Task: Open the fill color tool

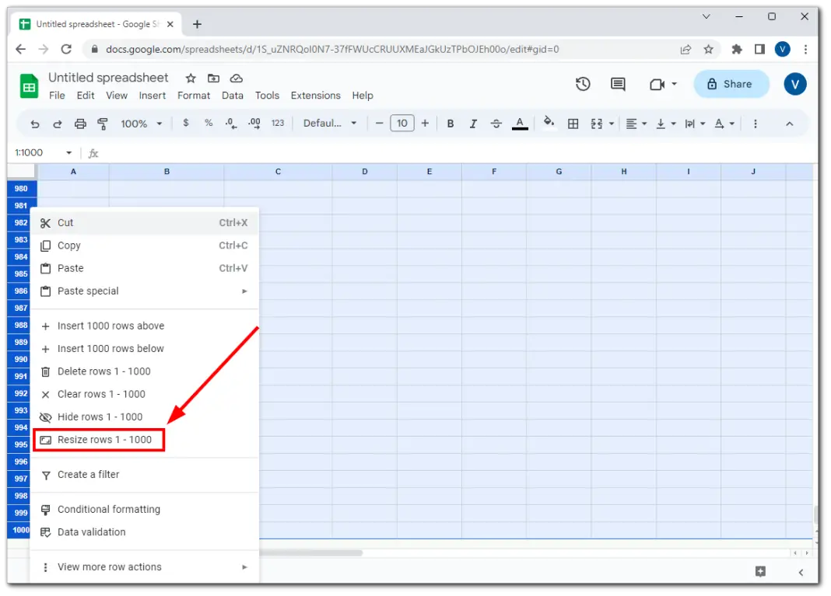Action: [x=549, y=123]
